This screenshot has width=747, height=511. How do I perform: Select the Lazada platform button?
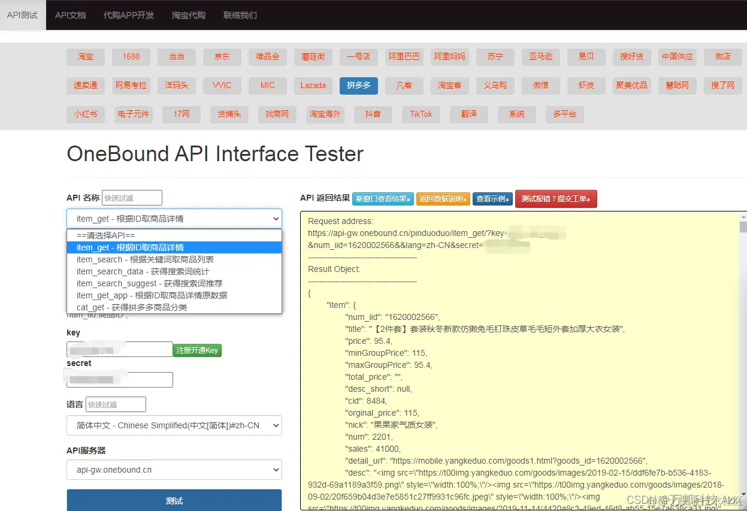point(313,86)
